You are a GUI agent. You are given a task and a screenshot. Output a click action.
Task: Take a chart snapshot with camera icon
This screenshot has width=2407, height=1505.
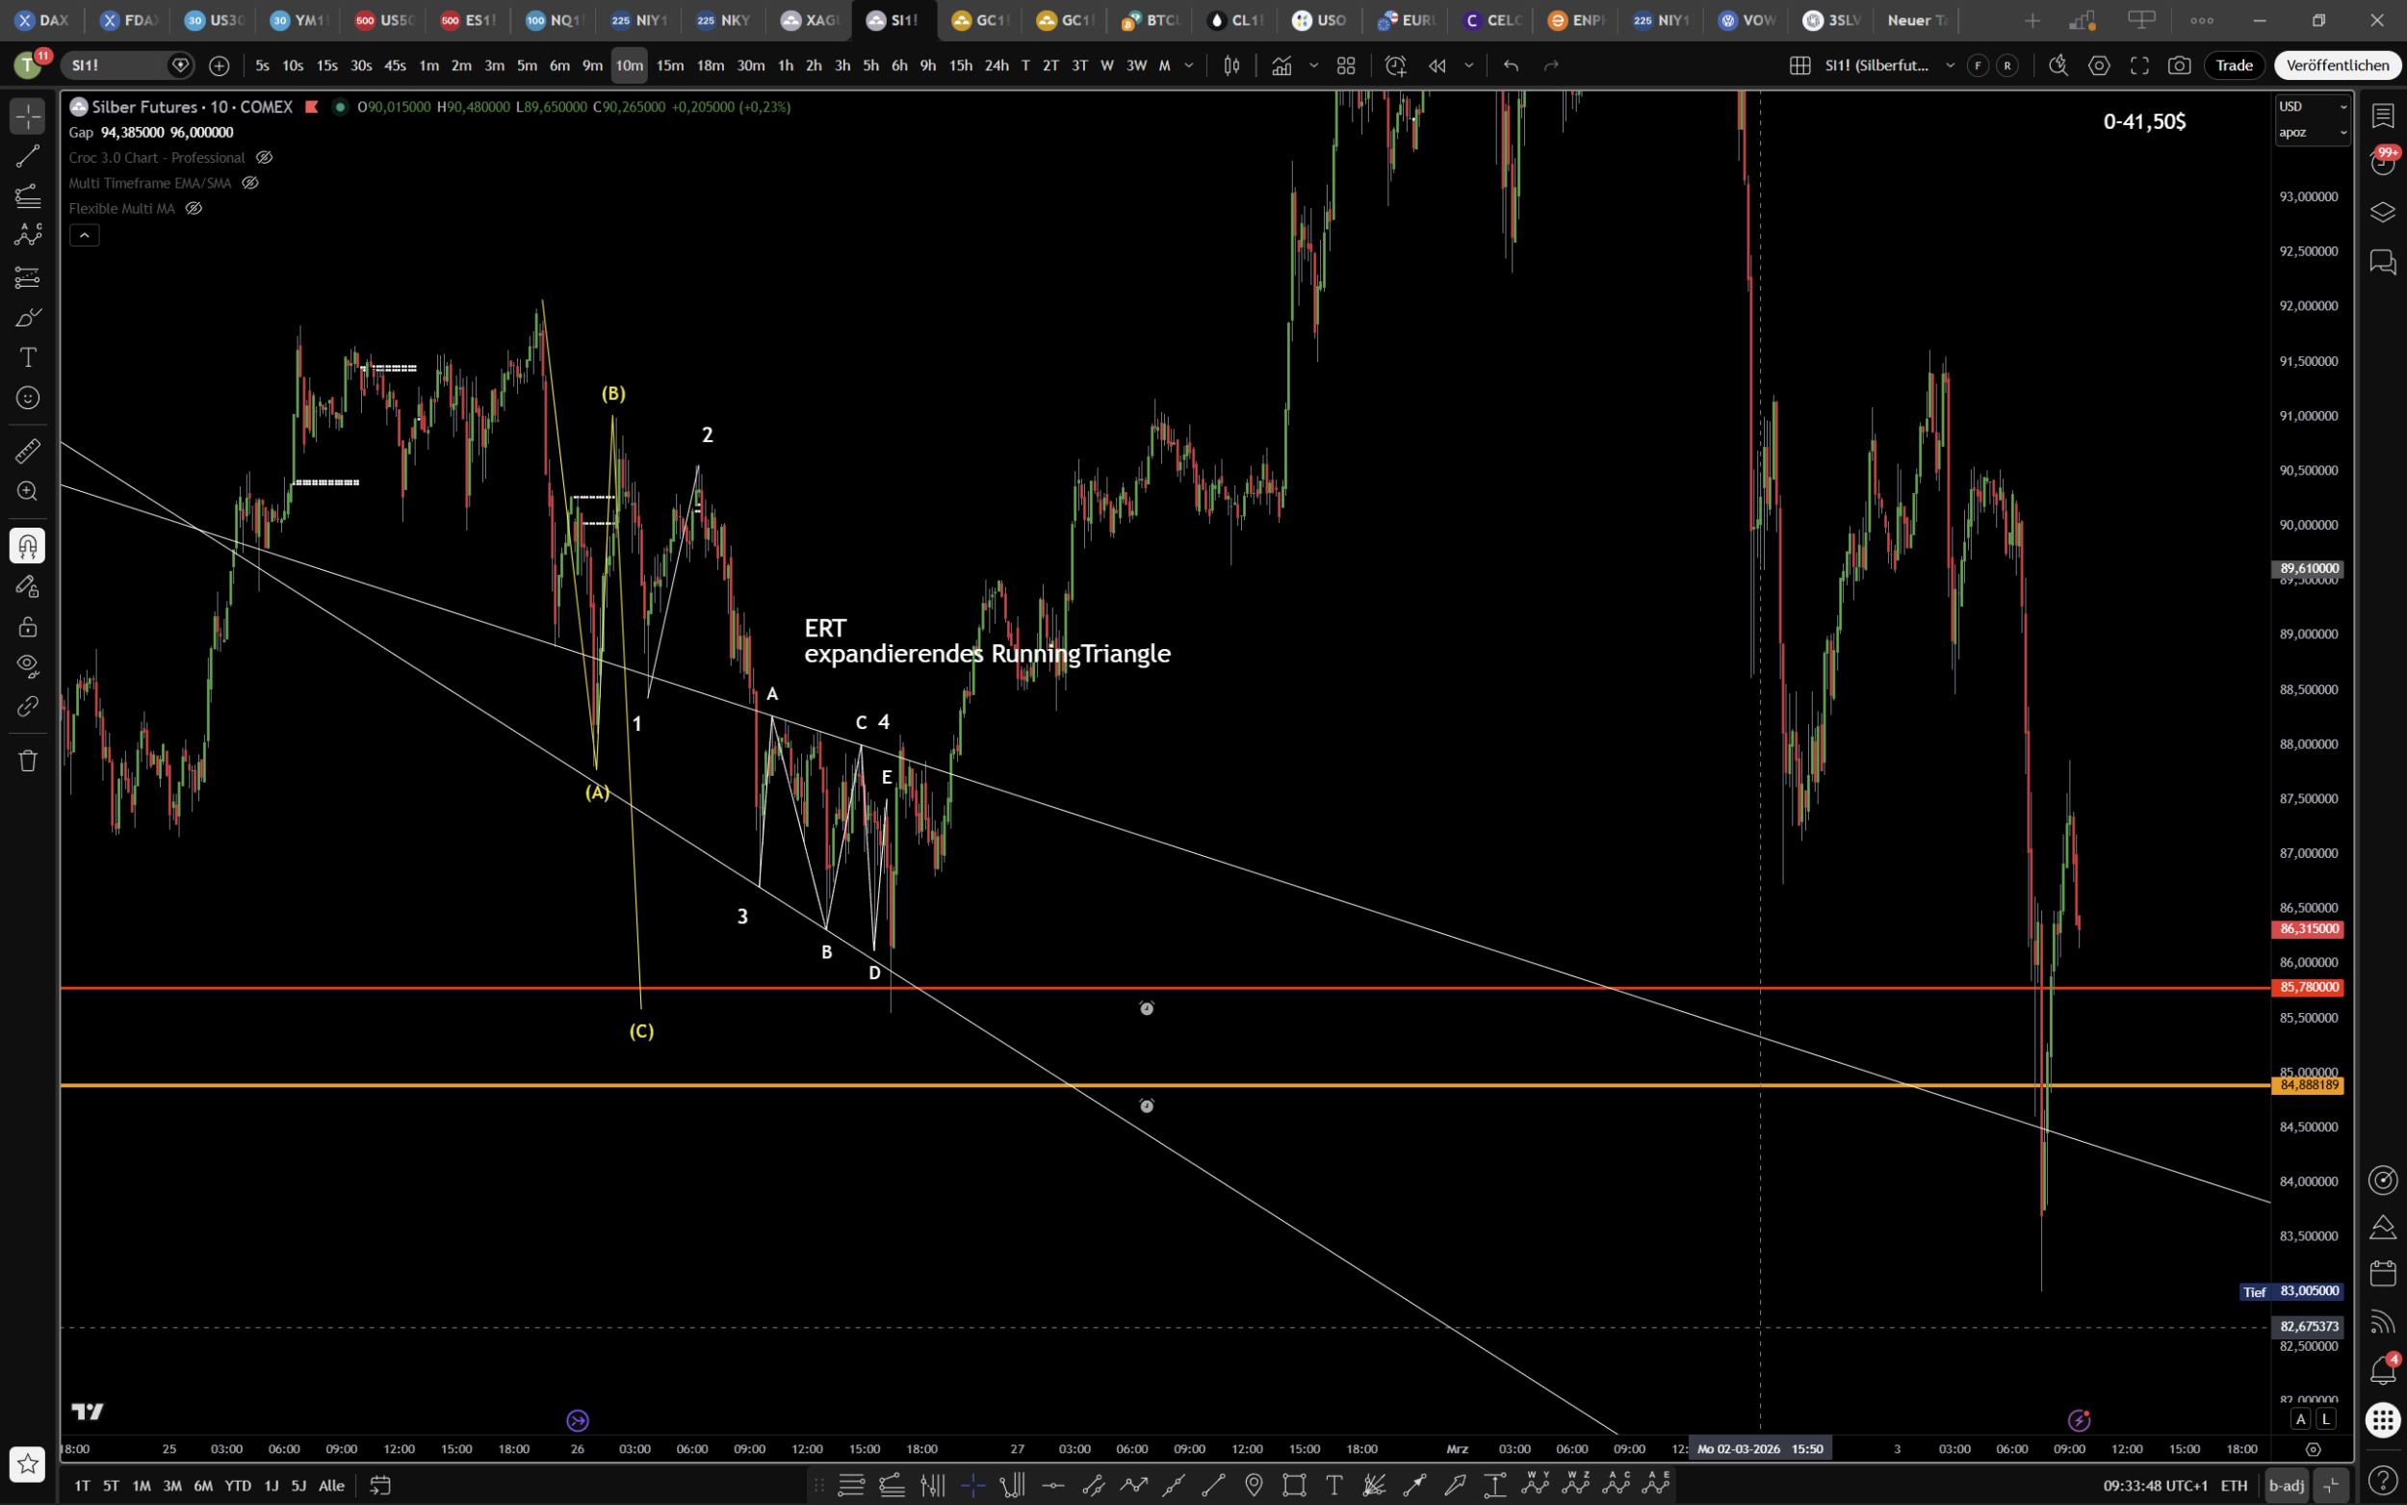pyautogui.click(x=2178, y=65)
